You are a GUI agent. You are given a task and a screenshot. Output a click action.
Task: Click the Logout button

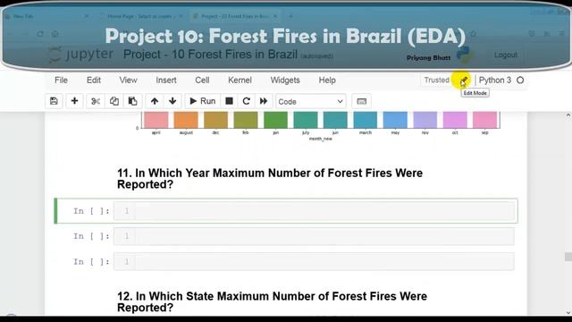pos(506,55)
